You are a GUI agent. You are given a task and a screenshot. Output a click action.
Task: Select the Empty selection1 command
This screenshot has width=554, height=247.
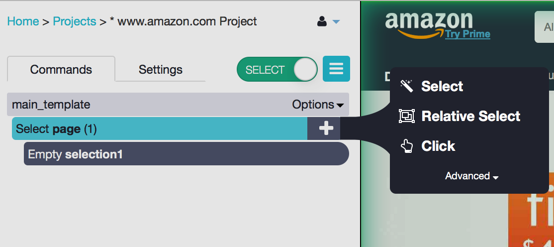tap(186, 153)
